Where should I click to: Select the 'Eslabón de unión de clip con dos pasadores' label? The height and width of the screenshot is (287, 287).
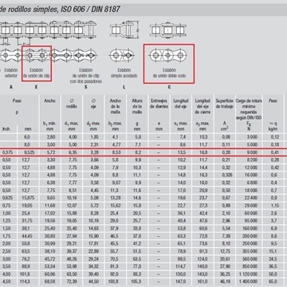click(86, 76)
